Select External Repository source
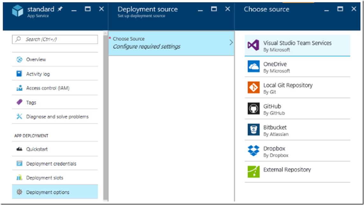This screenshot has height=205, width=364. pyautogui.click(x=297, y=172)
